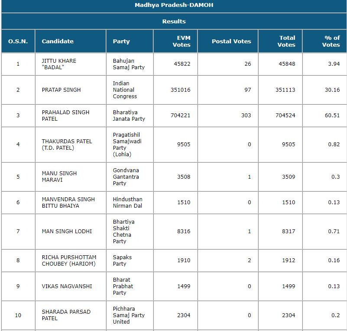
Task: Select candidate JITTU KHARE "BADAL"
Action: [61, 64]
